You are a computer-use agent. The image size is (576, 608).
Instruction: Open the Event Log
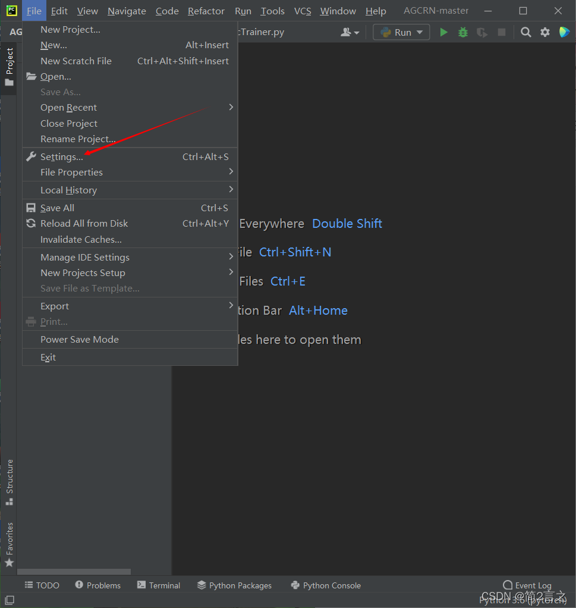[x=527, y=585]
